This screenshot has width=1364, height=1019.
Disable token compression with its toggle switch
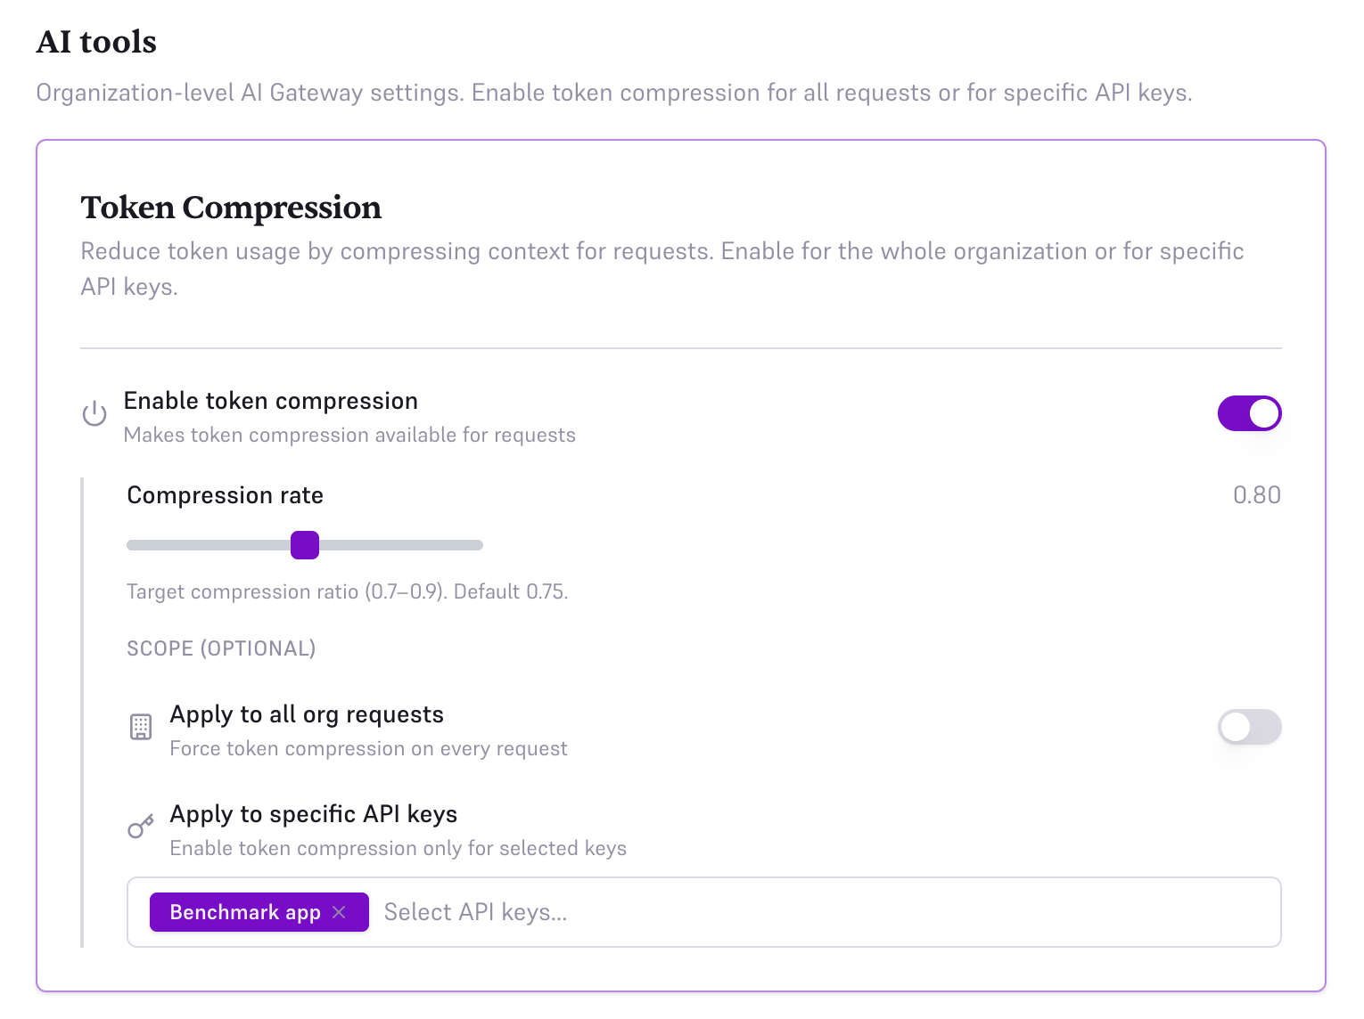(x=1249, y=413)
